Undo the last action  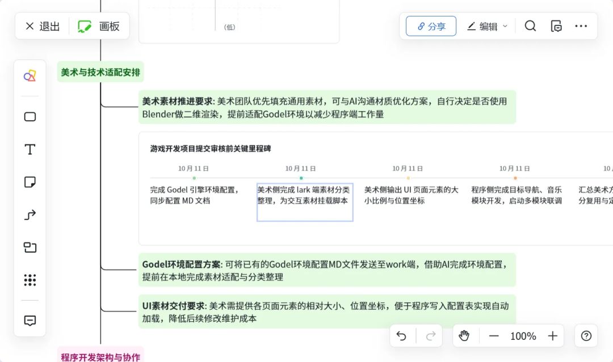click(x=401, y=336)
